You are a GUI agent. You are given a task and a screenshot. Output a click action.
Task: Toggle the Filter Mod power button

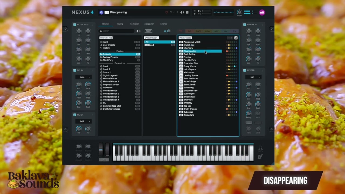click(x=75, y=25)
